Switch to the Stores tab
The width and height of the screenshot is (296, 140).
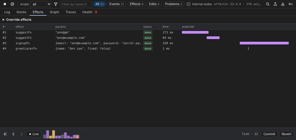21,12
